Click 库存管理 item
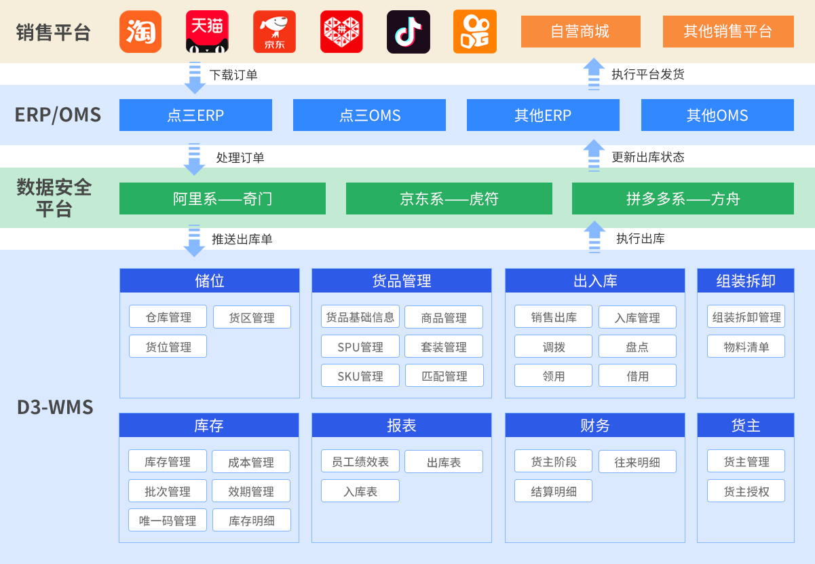Image resolution: width=815 pixels, height=564 pixels. [x=168, y=462]
